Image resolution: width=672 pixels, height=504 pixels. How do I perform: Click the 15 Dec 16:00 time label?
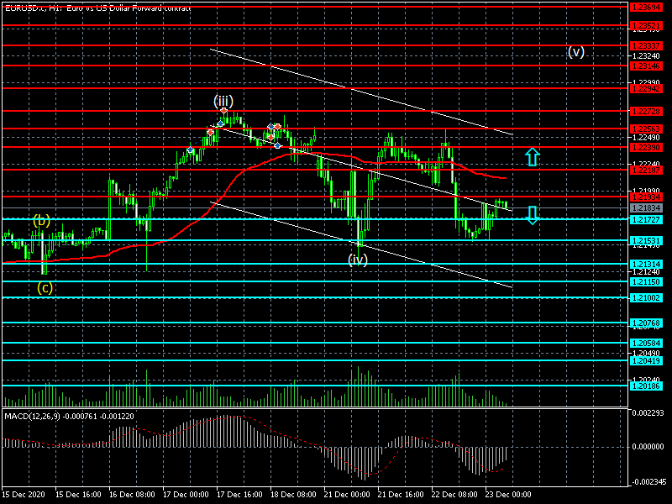(78, 494)
